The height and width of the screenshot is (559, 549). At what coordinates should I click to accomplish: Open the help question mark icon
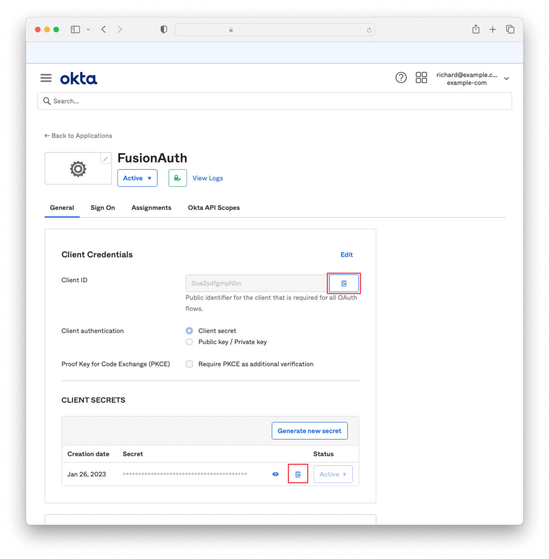pos(401,78)
